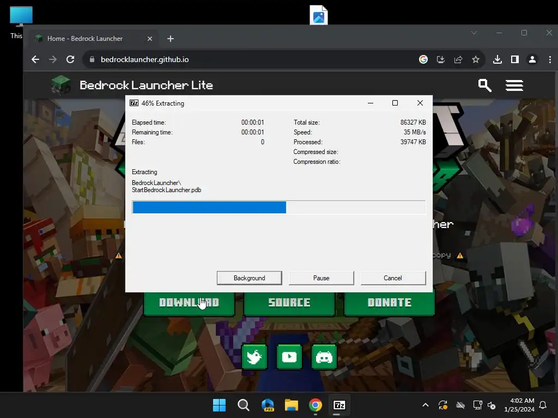
Task: Click the install app icon in address bar
Action: (440, 59)
